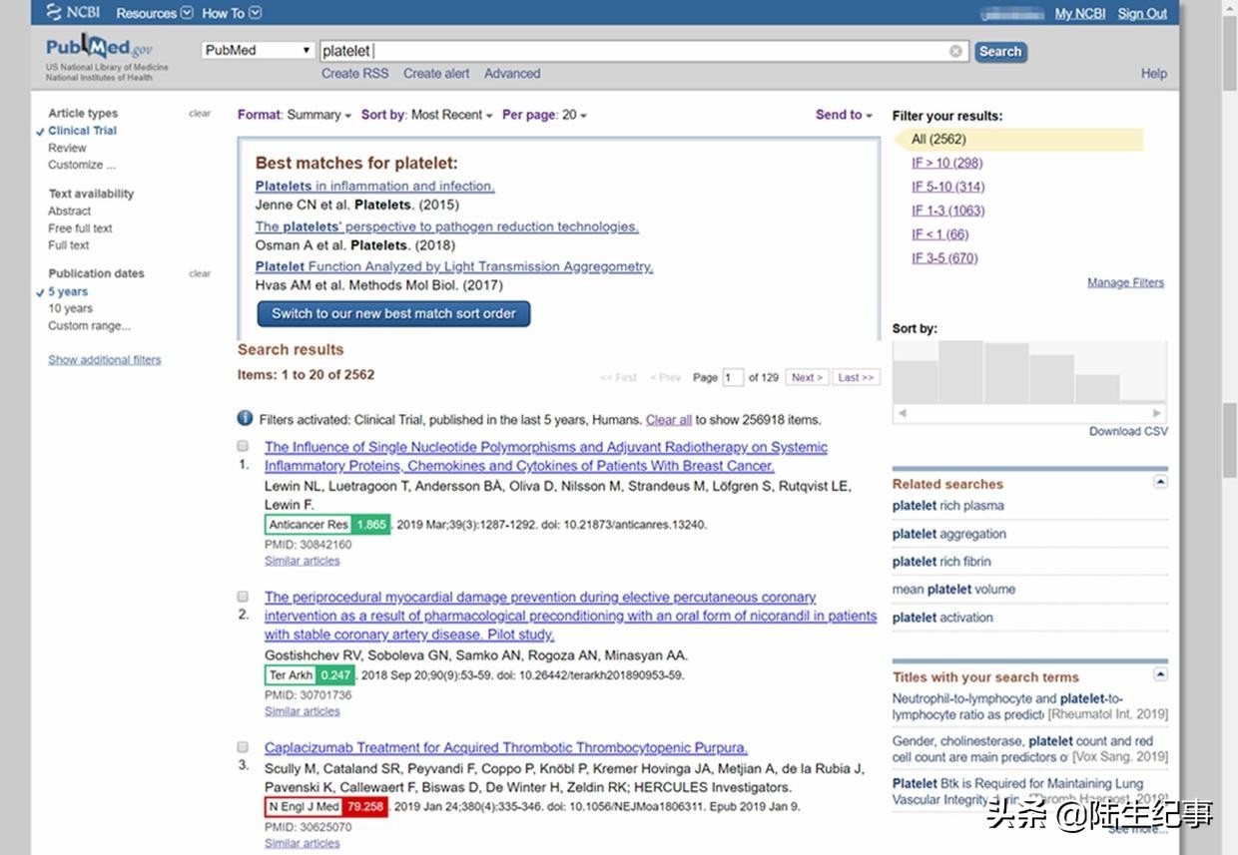
Task: Select the IF < 1 (66) filter
Action: point(939,234)
